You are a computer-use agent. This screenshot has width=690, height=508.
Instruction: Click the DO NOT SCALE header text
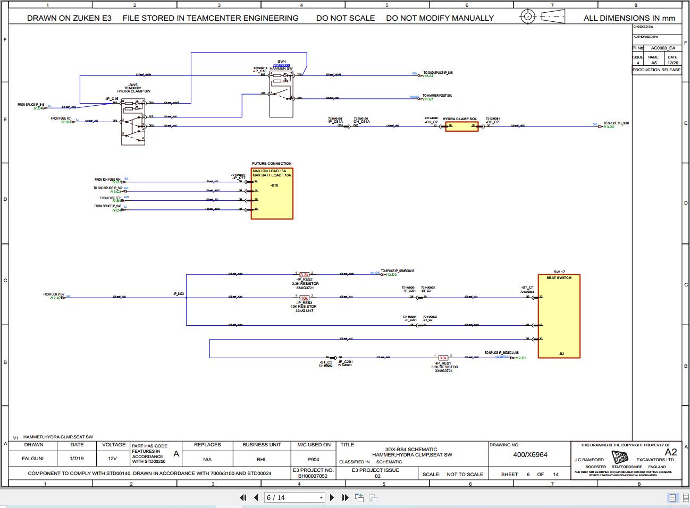346,18
